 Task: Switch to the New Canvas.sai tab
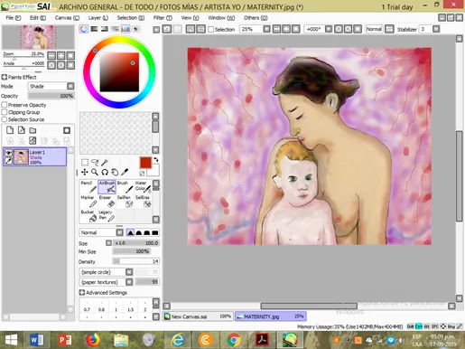click(198, 316)
